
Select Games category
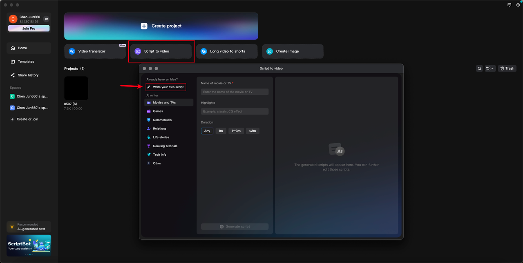click(169, 111)
